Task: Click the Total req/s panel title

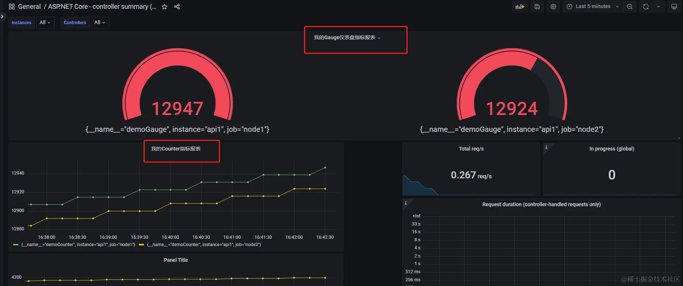Action: pos(471,149)
